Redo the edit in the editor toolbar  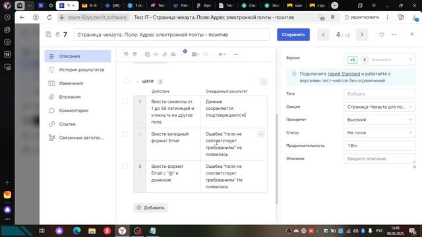135,54
